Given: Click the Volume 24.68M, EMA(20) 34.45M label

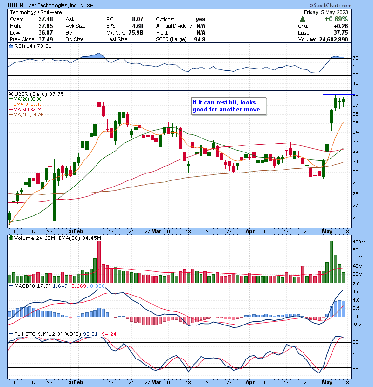Looking at the screenshot, I should coord(57,238).
